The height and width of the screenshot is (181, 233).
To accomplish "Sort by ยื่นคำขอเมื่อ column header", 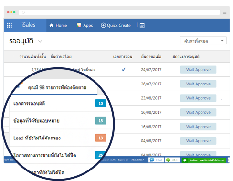I will point(151,56).
